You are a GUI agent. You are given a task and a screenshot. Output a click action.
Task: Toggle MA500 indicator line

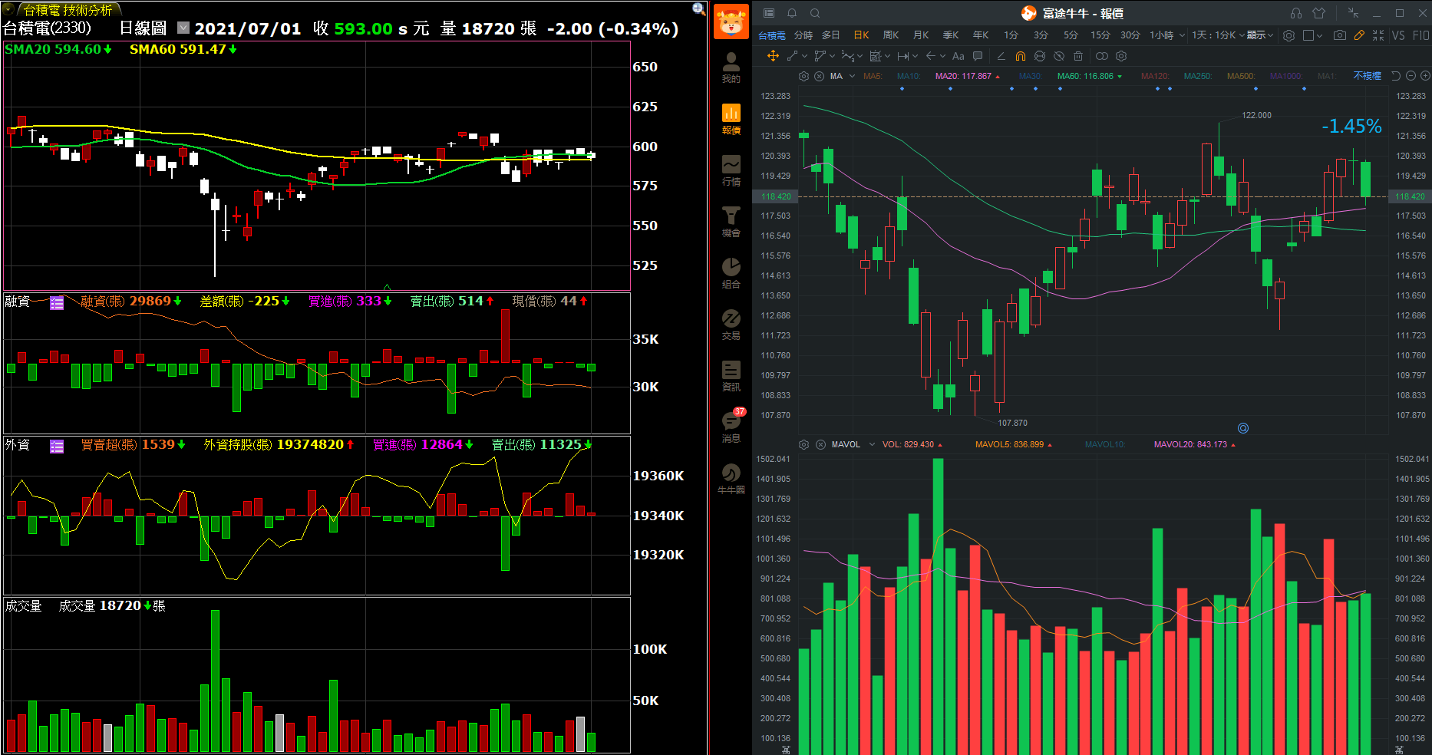coord(1241,76)
